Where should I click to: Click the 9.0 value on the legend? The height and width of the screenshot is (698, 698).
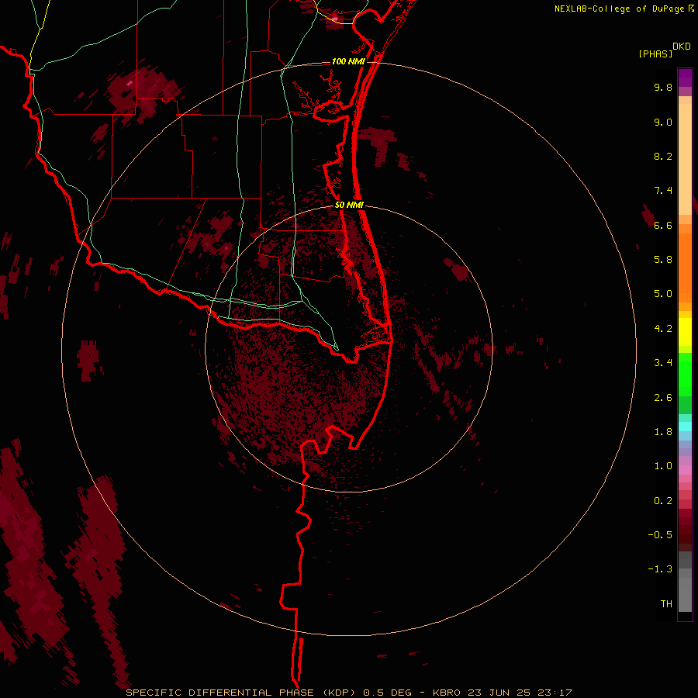coord(663,122)
